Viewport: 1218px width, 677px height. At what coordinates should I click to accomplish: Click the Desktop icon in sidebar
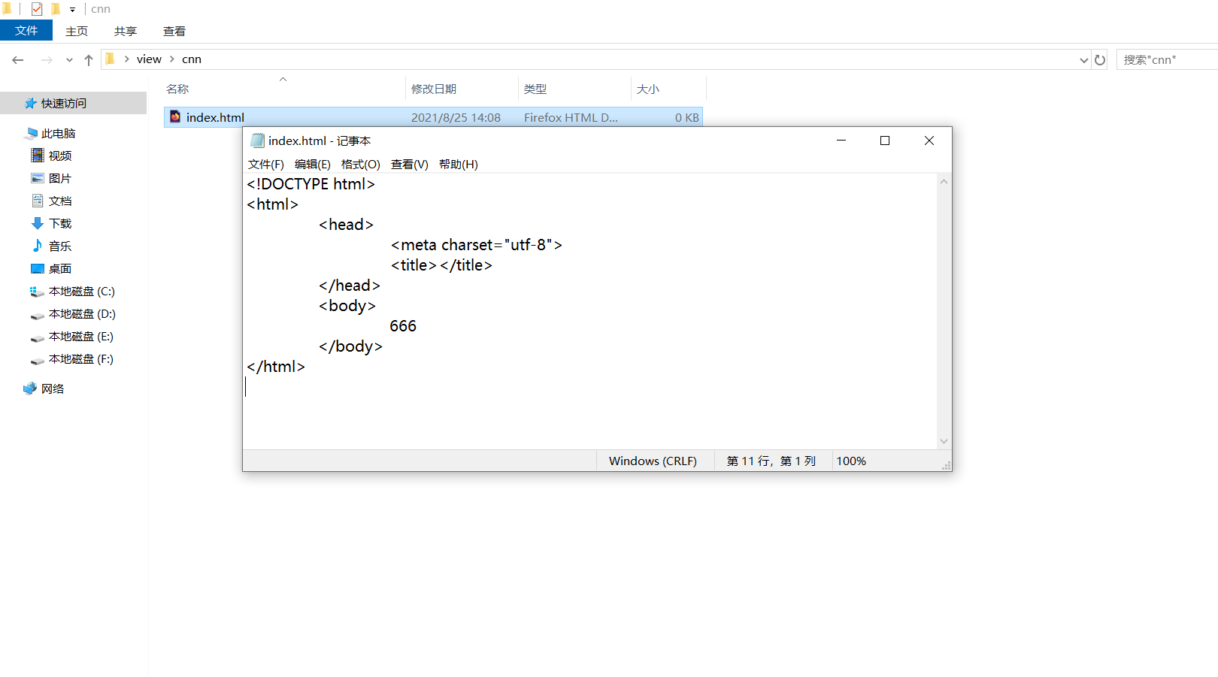click(x=38, y=268)
